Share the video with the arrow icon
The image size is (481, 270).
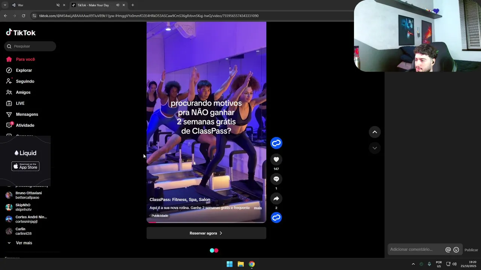pyautogui.click(x=276, y=198)
